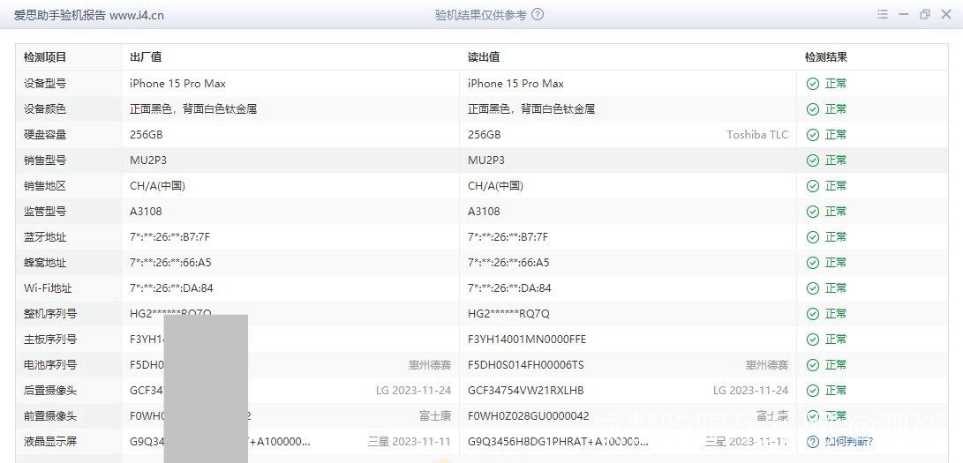Click the read value F0WH0Z028GU0000042
Screen dimensions: 963x463
point(529,415)
